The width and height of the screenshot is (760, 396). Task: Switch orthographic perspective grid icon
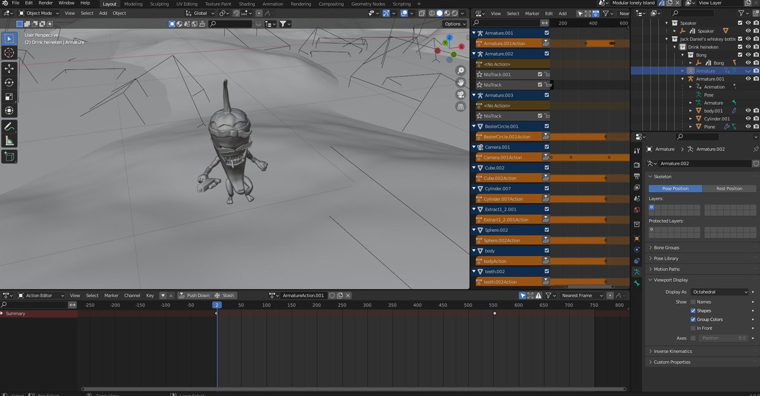pos(461,106)
